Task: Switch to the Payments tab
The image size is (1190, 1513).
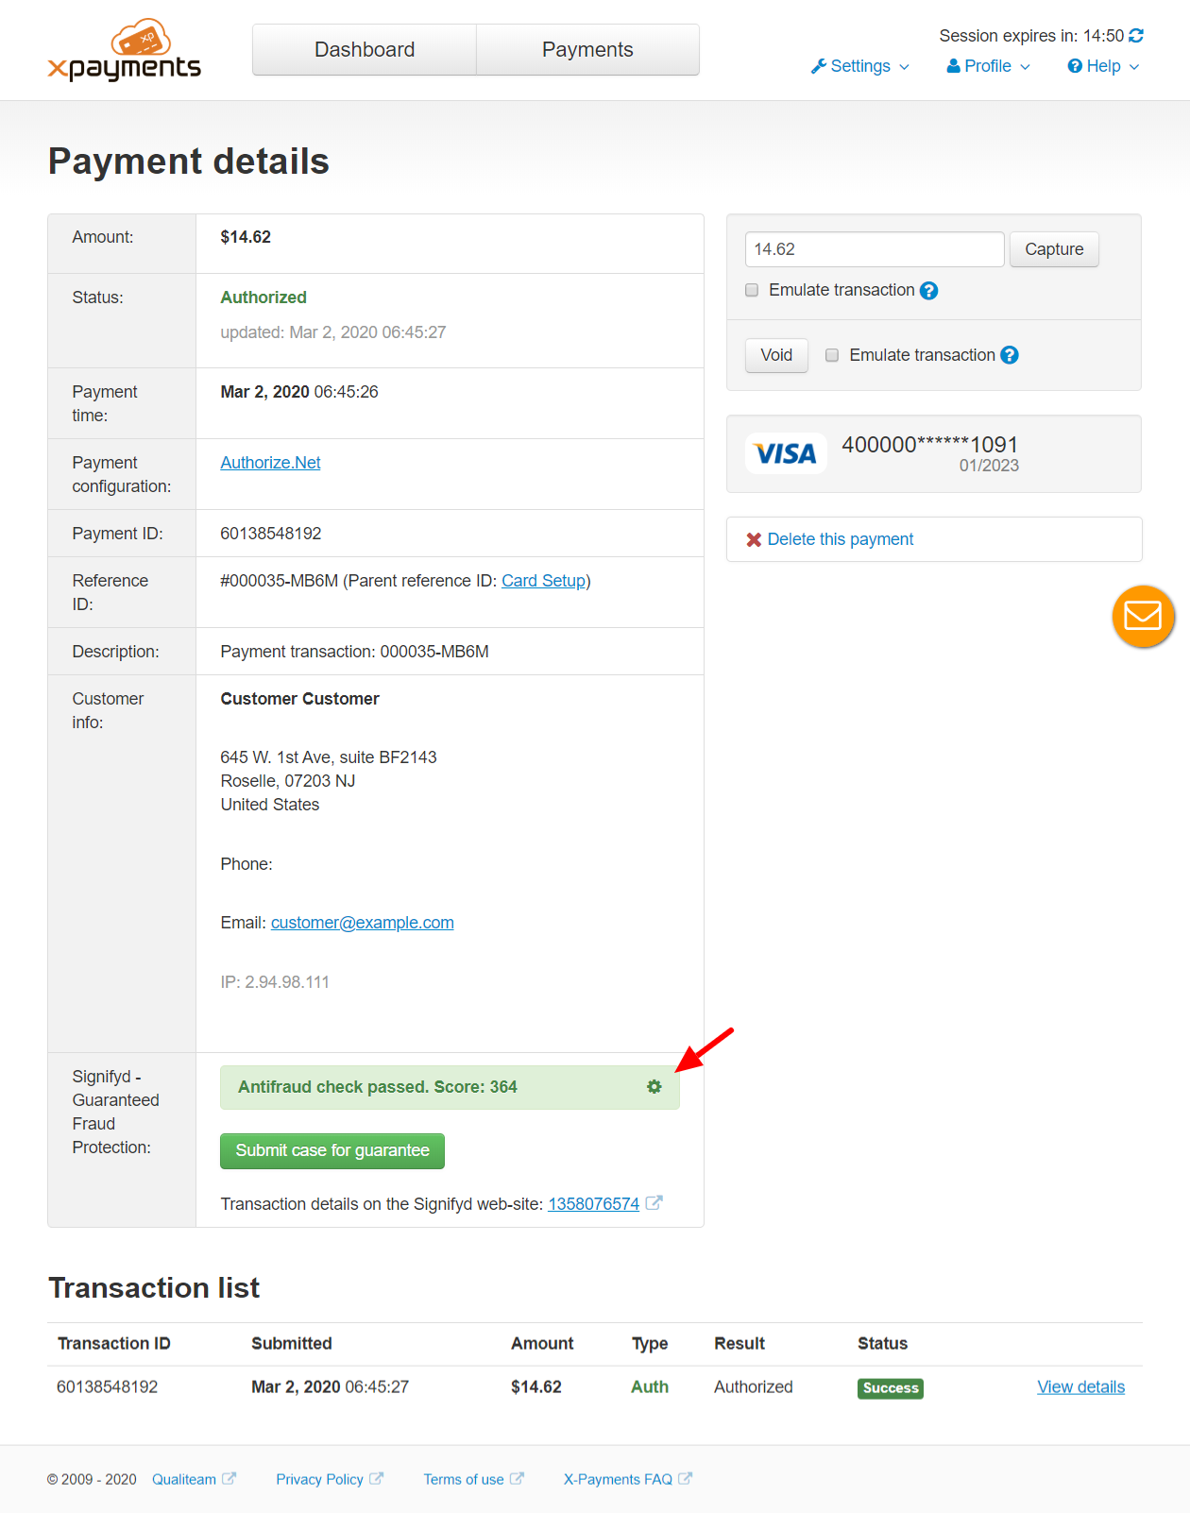Action: pos(587,50)
